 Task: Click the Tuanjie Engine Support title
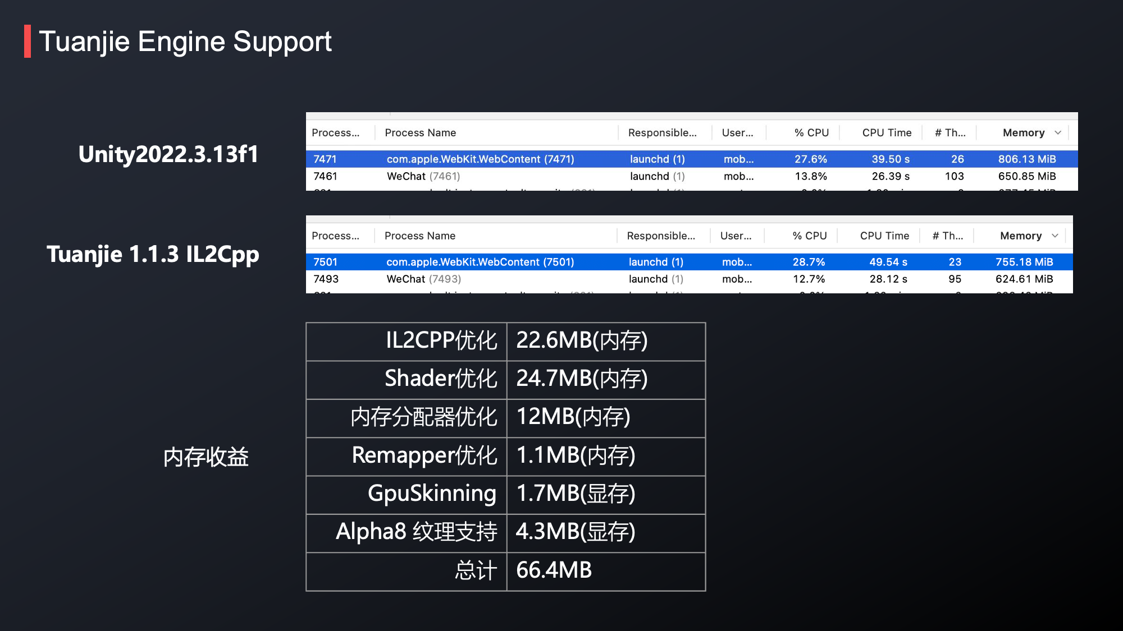click(x=185, y=42)
